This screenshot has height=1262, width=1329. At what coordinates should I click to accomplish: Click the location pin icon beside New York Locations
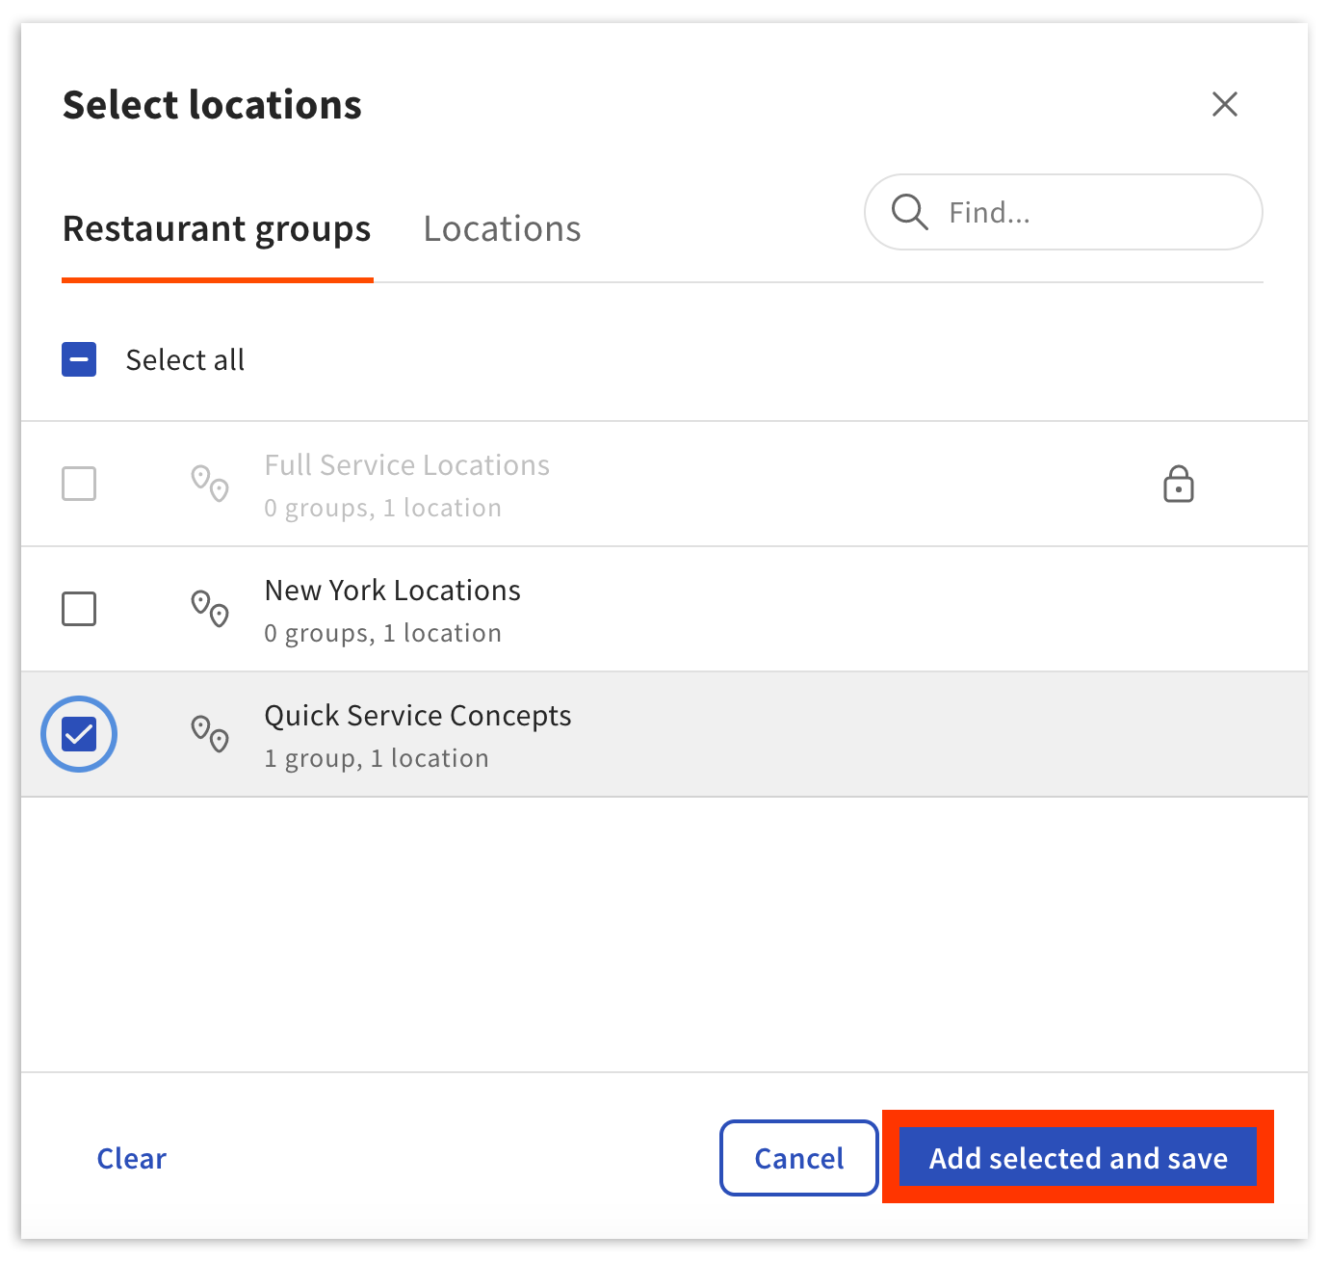pyautogui.click(x=209, y=609)
